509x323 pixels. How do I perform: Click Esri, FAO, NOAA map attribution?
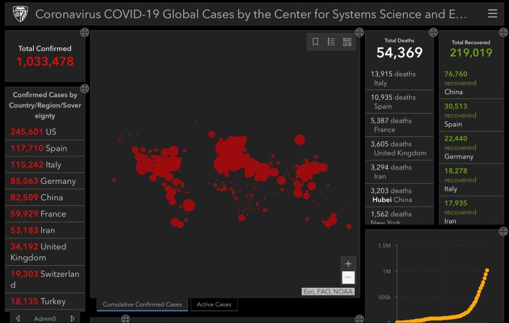click(329, 291)
